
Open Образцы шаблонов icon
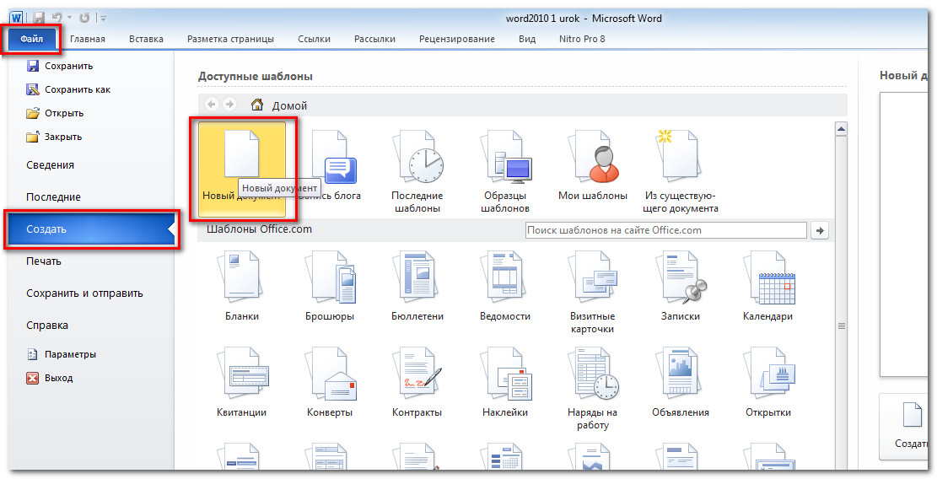[505, 157]
